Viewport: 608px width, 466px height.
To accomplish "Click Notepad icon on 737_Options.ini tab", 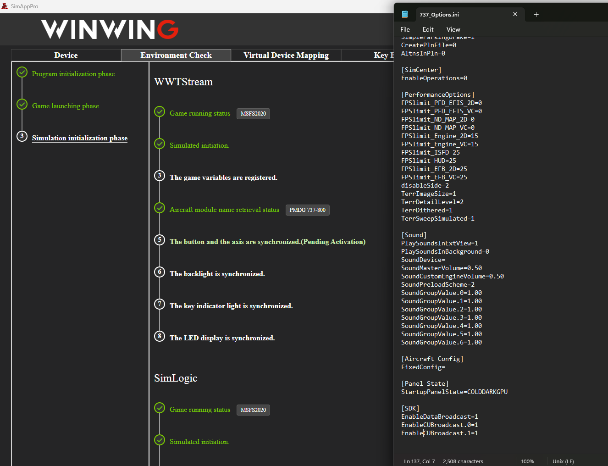I will click(405, 14).
